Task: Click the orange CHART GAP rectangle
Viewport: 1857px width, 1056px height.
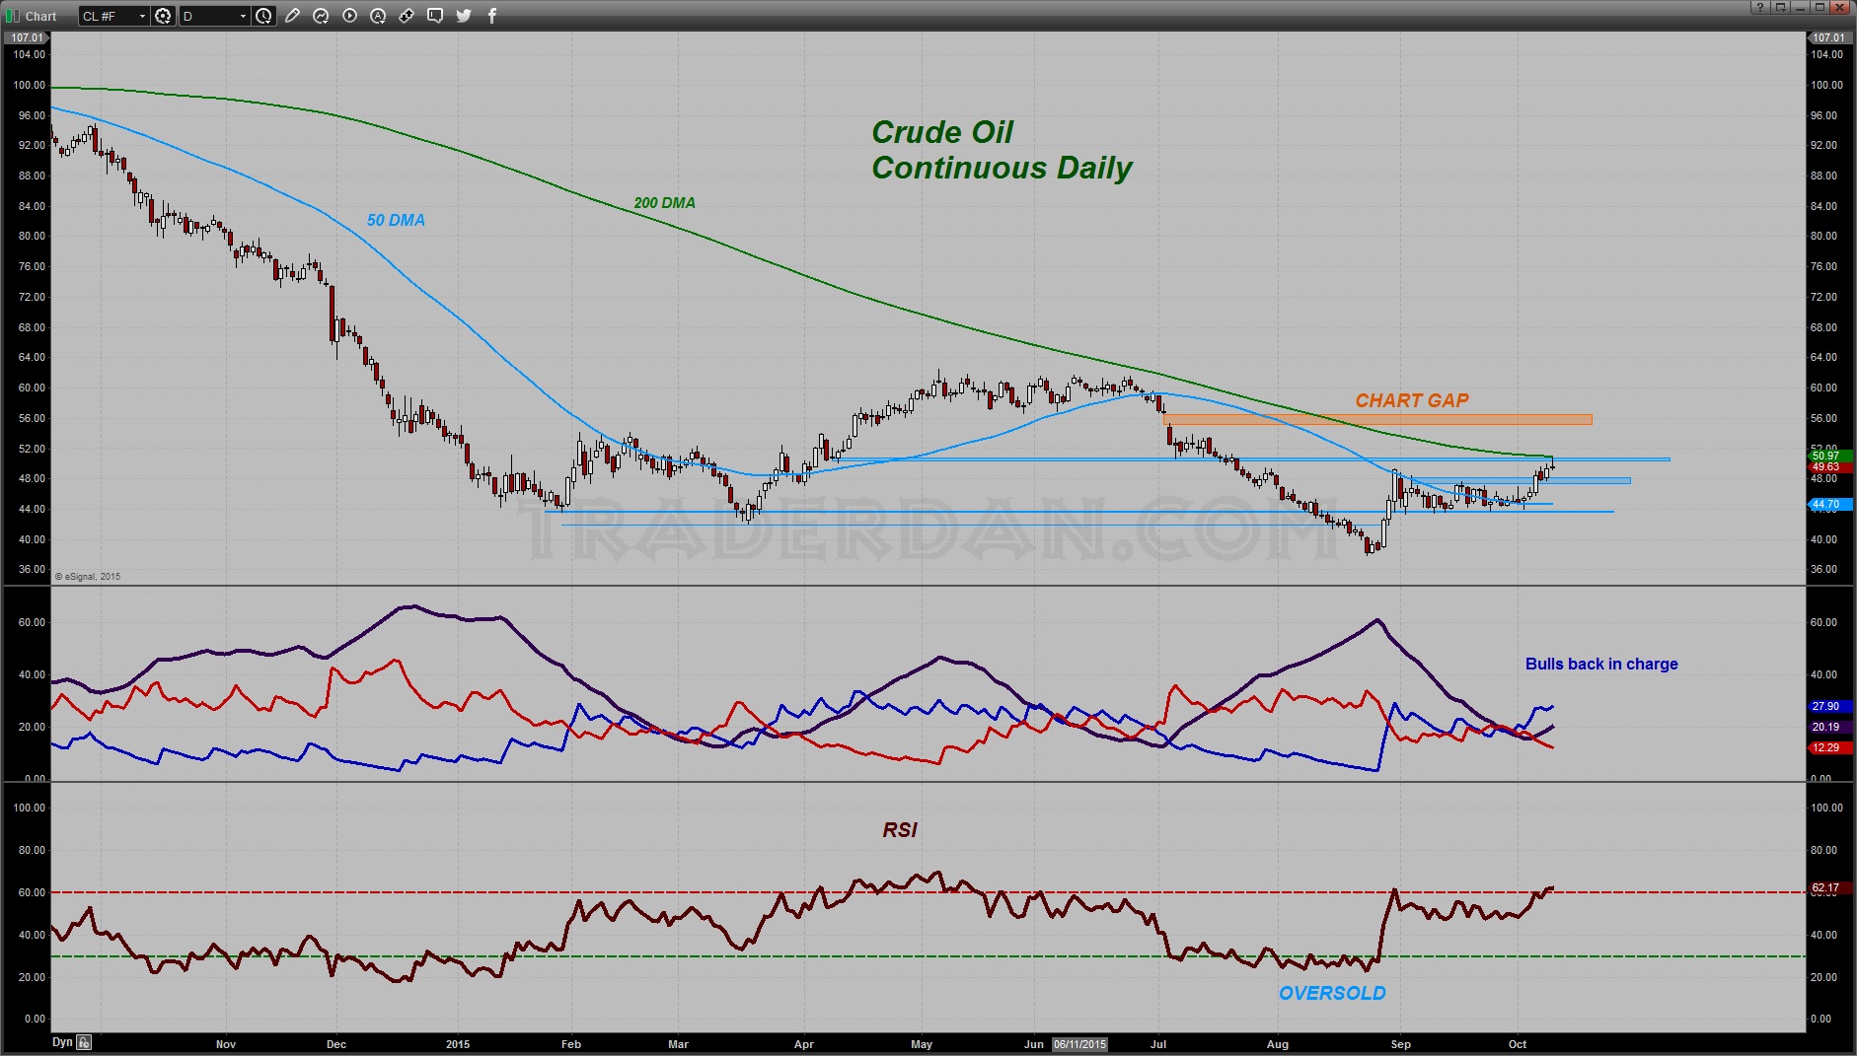Action: 1376,420
